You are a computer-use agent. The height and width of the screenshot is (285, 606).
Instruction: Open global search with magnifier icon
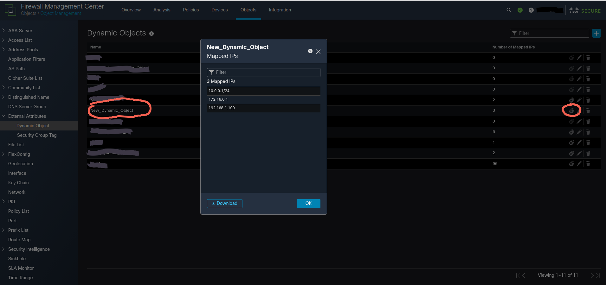[x=509, y=10]
